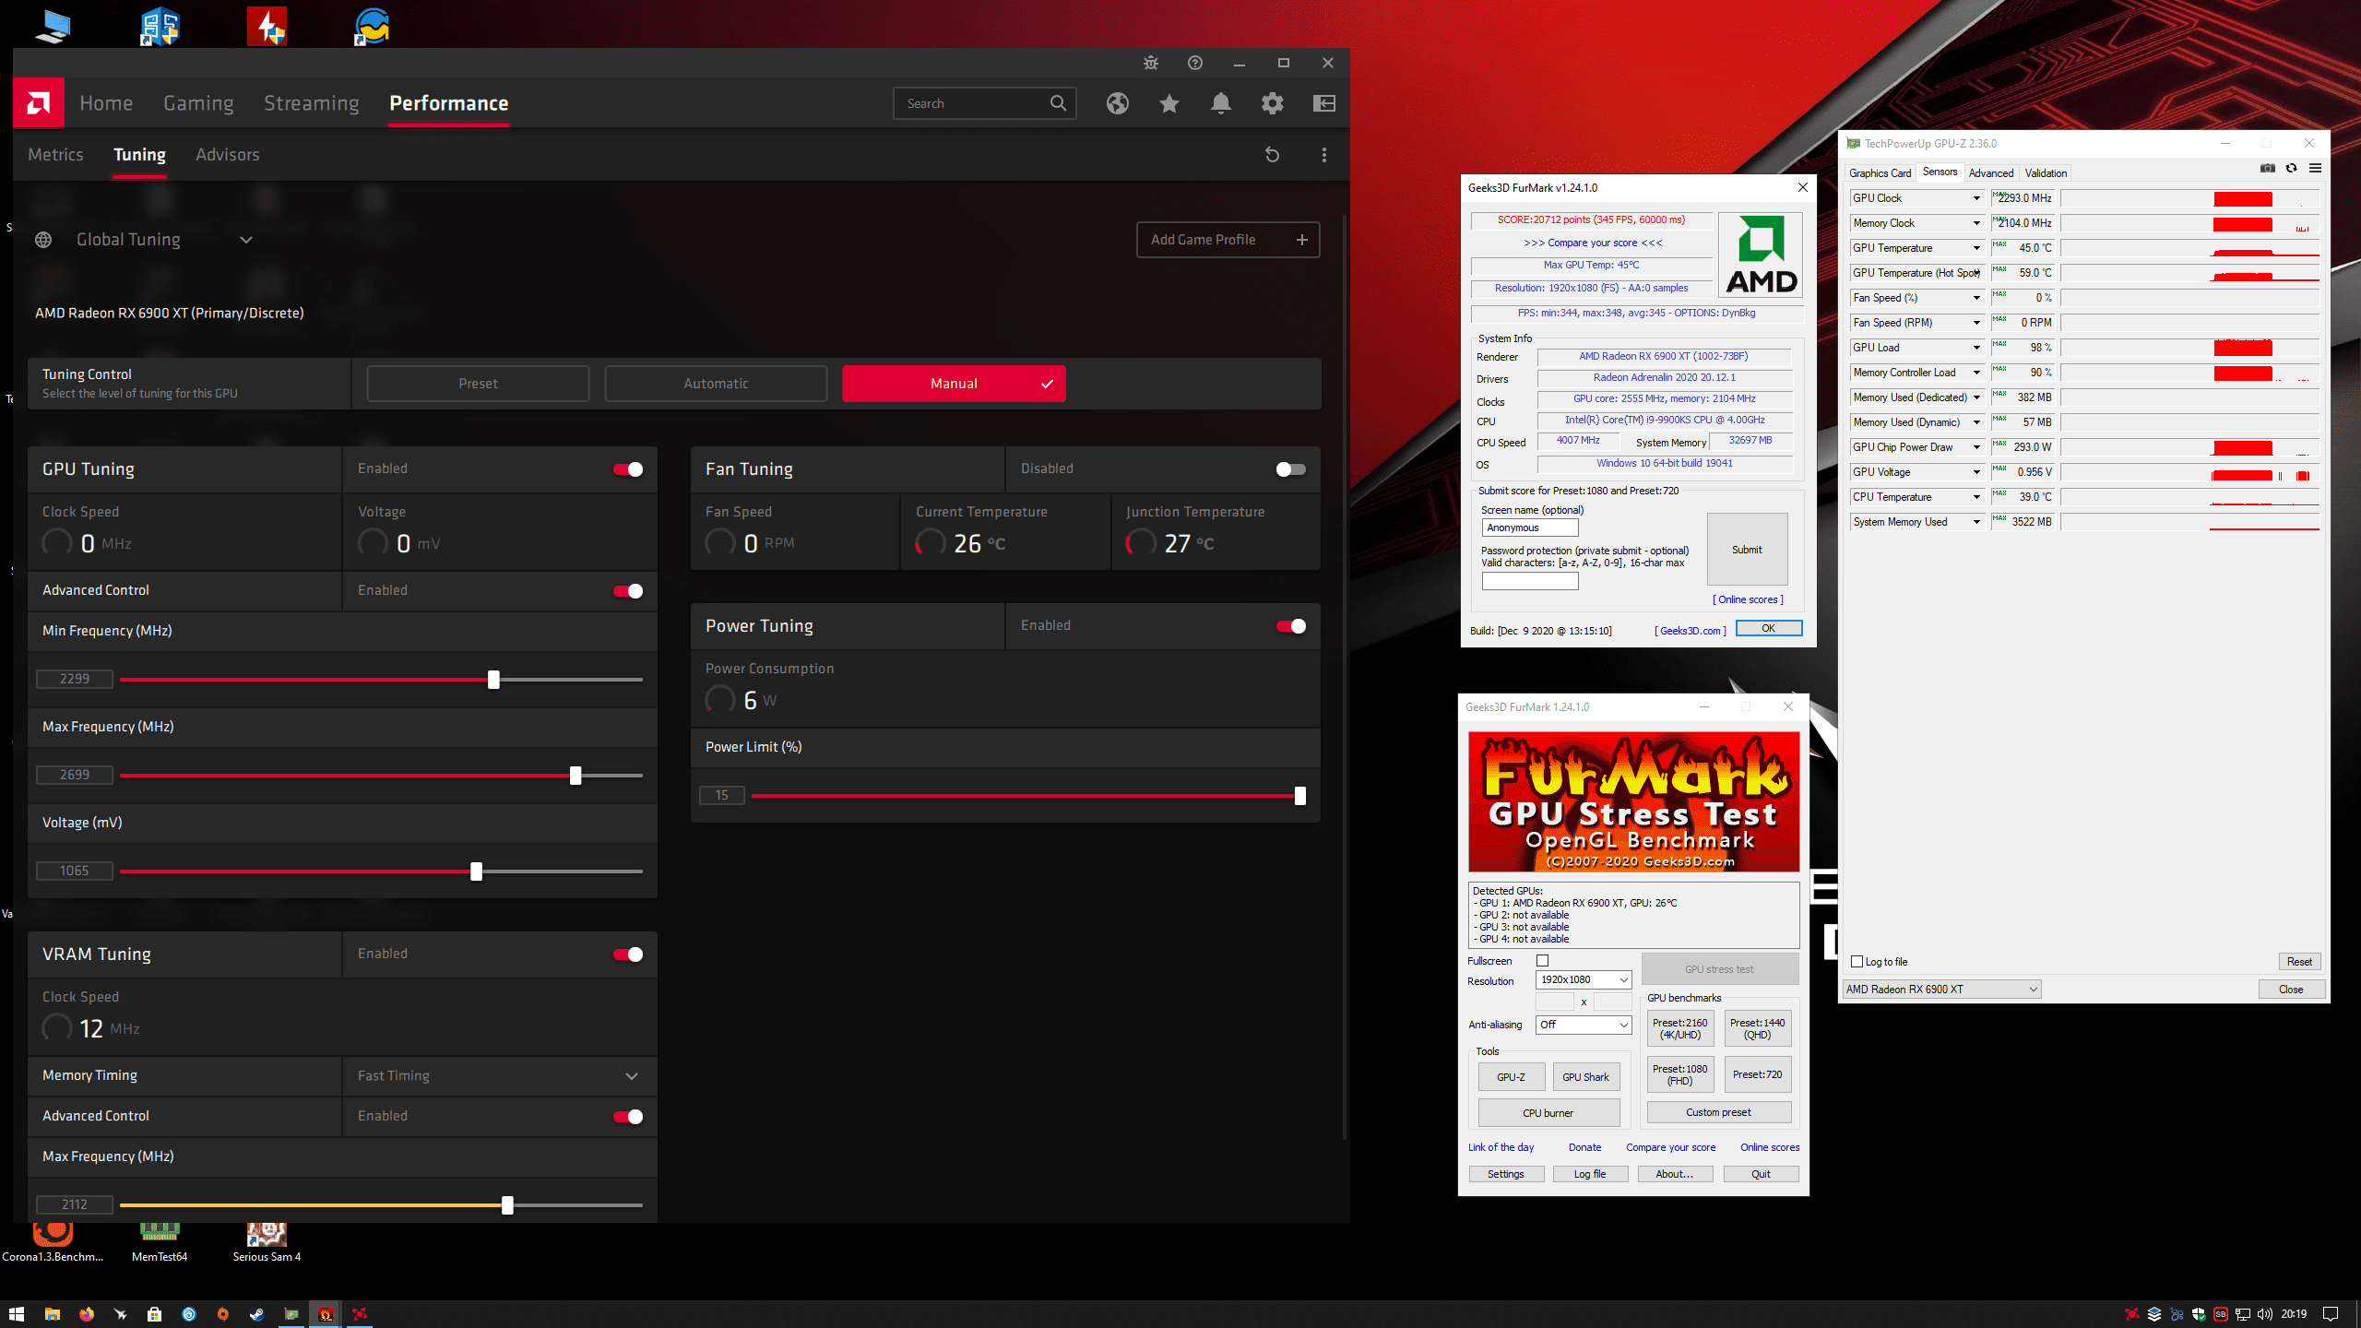
Task: Open Firefox from the taskbar
Action: pos(87,1314)
